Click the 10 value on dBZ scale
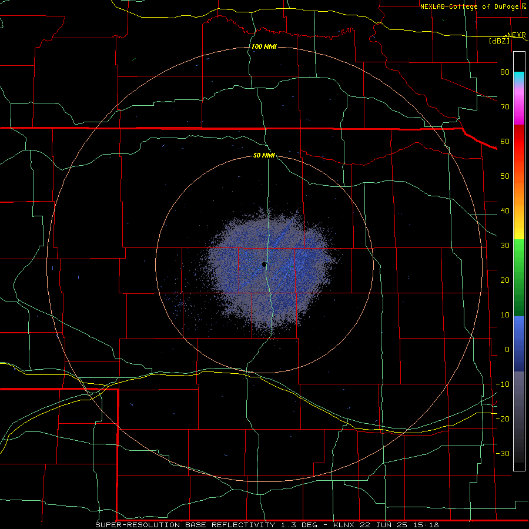Screen dimensions: 529x529 pyautogui.click(x=505, y=315)
